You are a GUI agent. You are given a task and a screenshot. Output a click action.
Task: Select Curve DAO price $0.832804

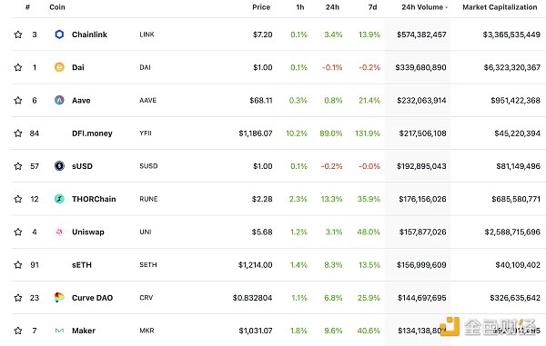[252, 298]
